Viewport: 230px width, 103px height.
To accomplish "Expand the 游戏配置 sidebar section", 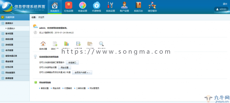I will pyautogui.click(x=15, y=45).
